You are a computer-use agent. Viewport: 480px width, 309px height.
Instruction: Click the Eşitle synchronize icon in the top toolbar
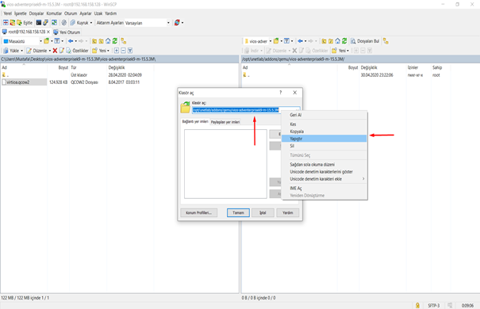coord(20,23)
